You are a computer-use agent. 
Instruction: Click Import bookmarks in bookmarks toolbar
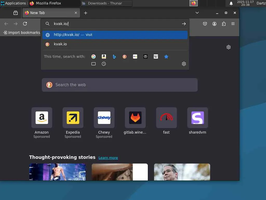[22, 33]
